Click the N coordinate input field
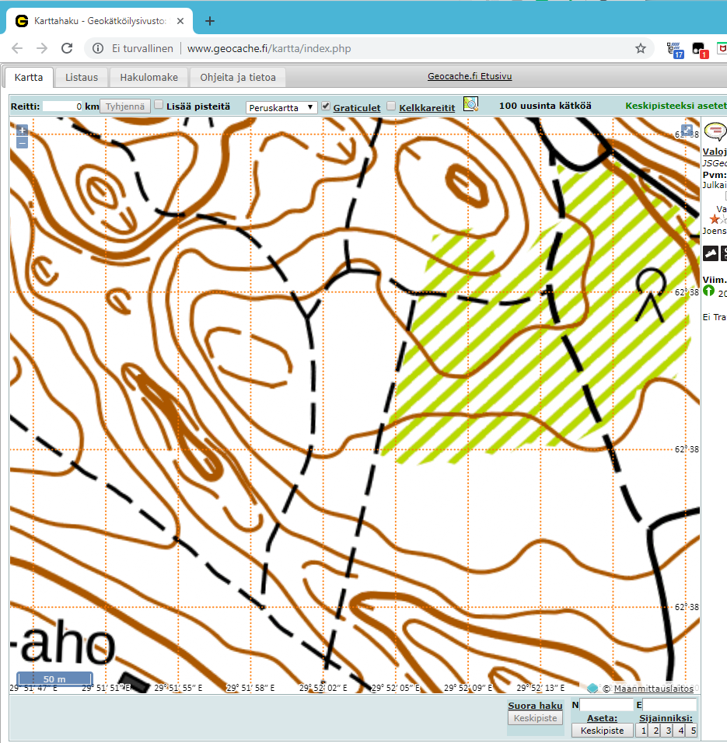The height and width of the screenshot is (743, 727). point(607,705)
